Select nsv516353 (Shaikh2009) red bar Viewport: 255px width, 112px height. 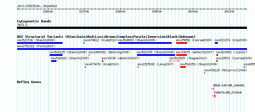click(x=183, y=67)
